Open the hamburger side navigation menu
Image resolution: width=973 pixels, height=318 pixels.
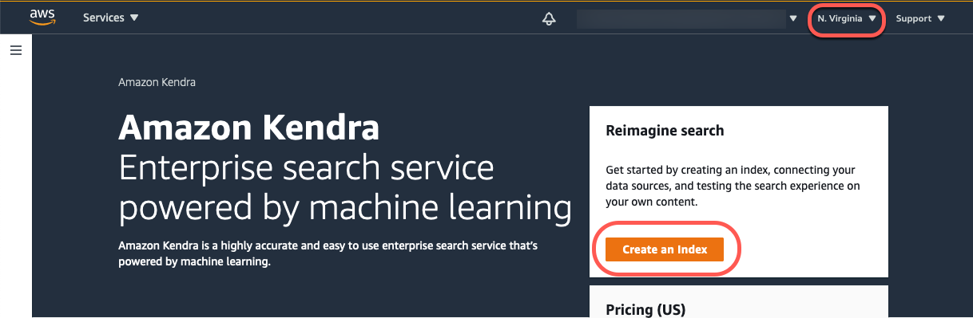point(16,50)
